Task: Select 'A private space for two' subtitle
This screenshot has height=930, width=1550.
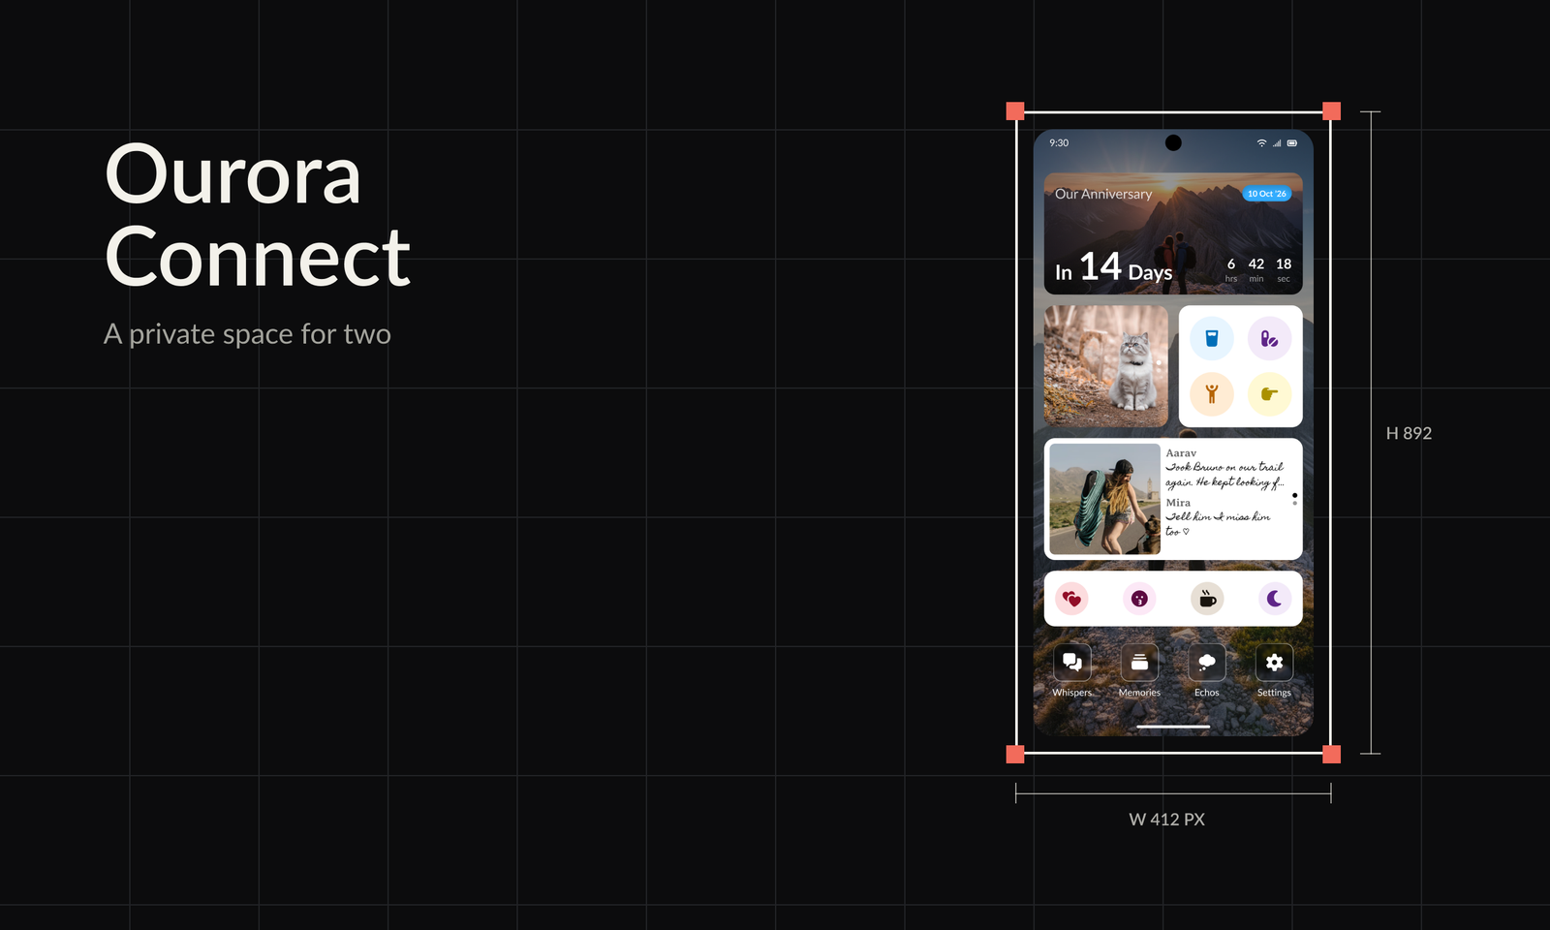Action: pyautogui.click(x=247, y=334)
